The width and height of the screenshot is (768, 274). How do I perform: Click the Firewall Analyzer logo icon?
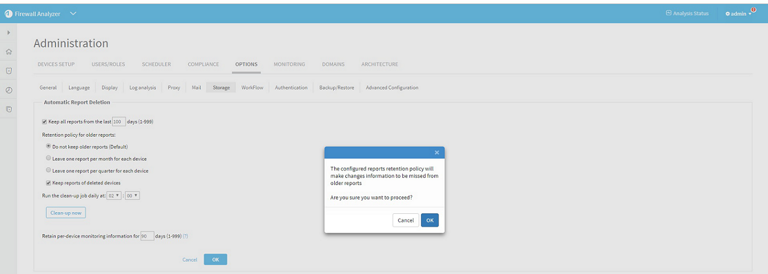(8, 13)
